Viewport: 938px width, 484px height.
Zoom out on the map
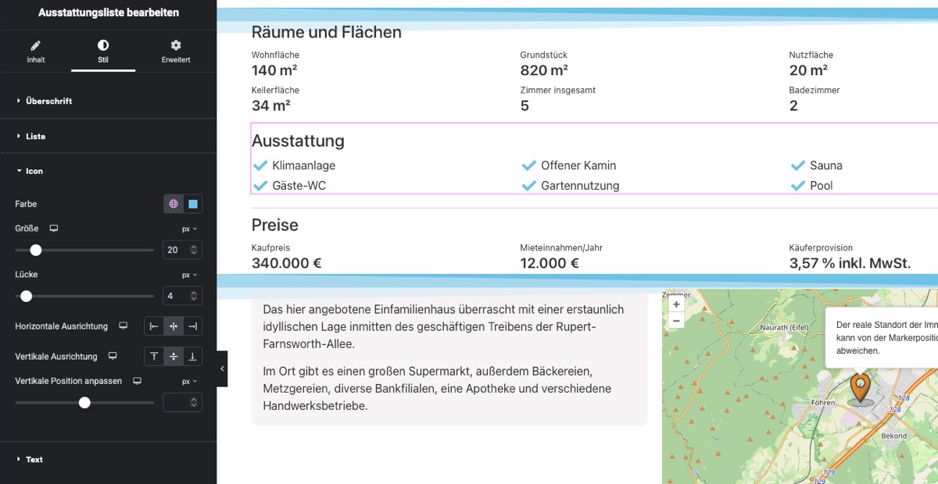click(x=676, y=320)
